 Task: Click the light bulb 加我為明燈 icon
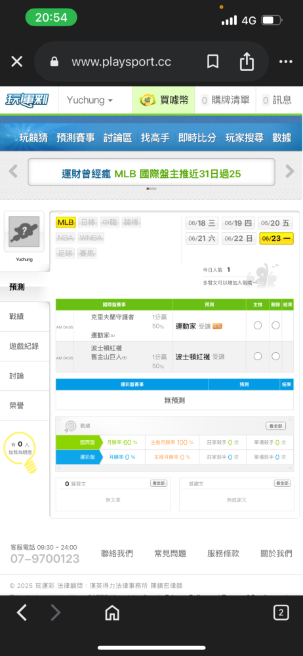(20, 453)
